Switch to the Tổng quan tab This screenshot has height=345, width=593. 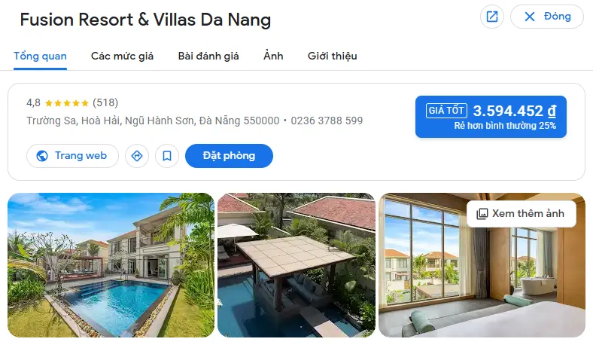click(x=40, y=56)
